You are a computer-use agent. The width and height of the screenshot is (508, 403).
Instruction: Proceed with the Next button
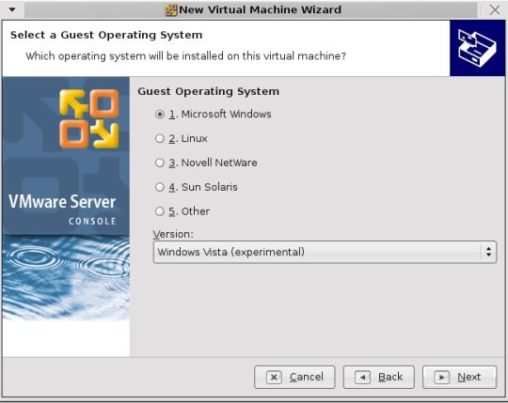pos(459,377)
